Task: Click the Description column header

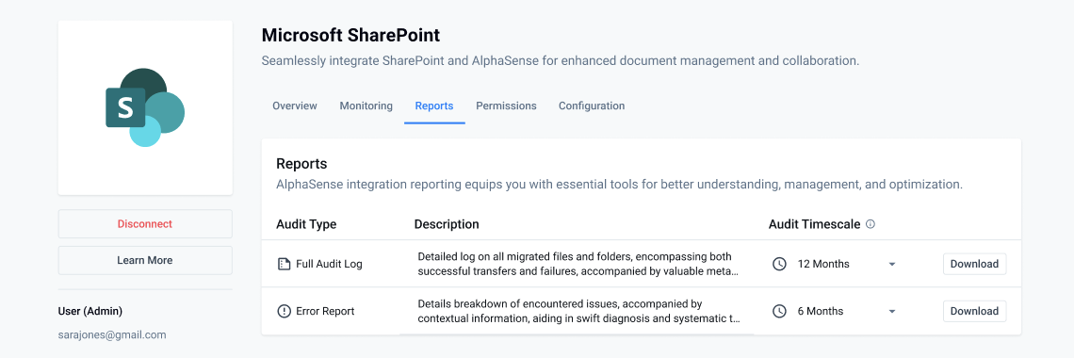Action: click(447, 224)
